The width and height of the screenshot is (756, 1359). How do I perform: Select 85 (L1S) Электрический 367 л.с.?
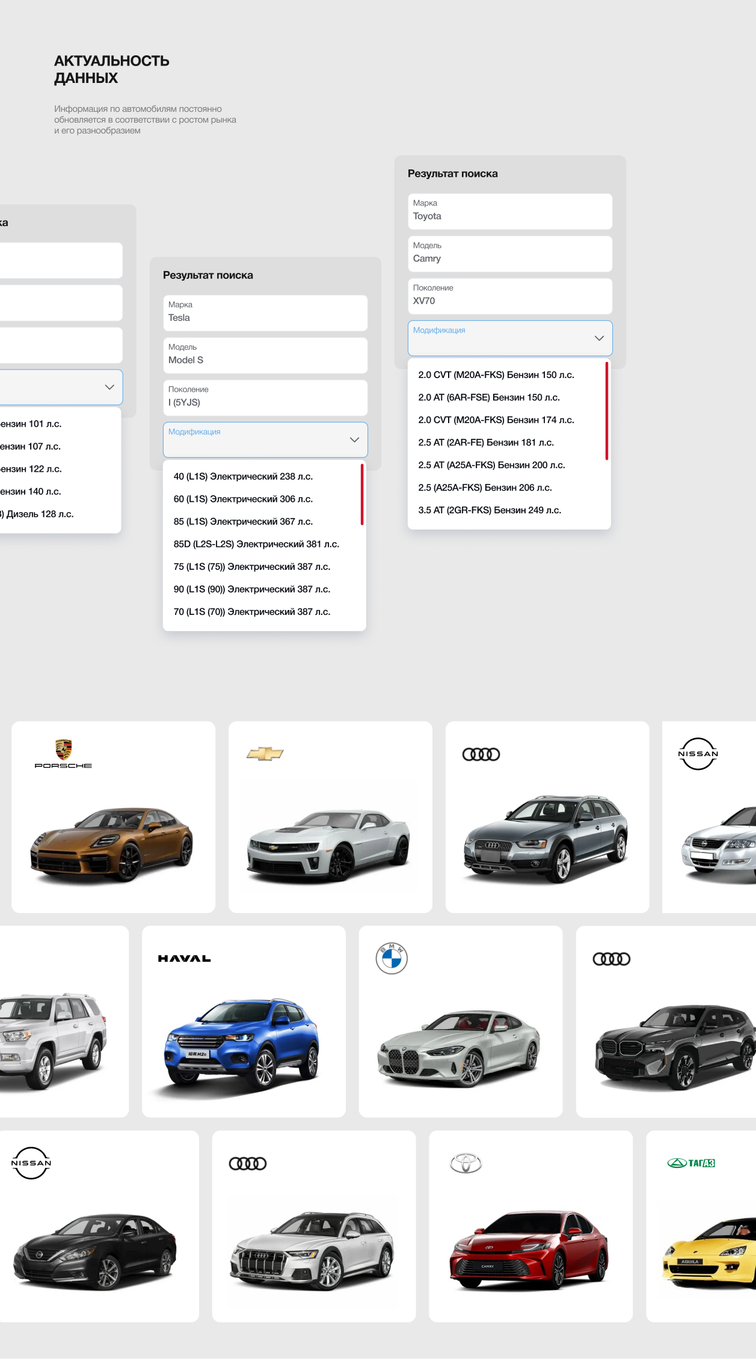pyautogui.click(x=243, y=522)
